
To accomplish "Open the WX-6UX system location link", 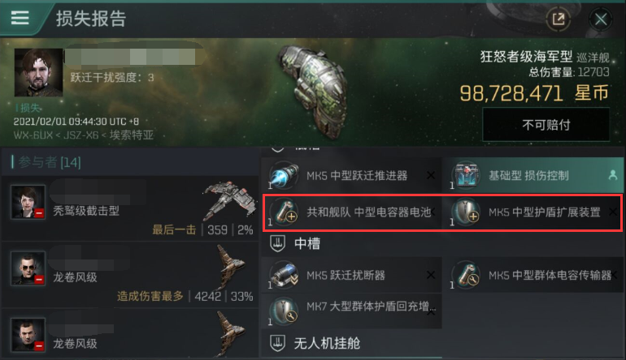I will 33,135.
